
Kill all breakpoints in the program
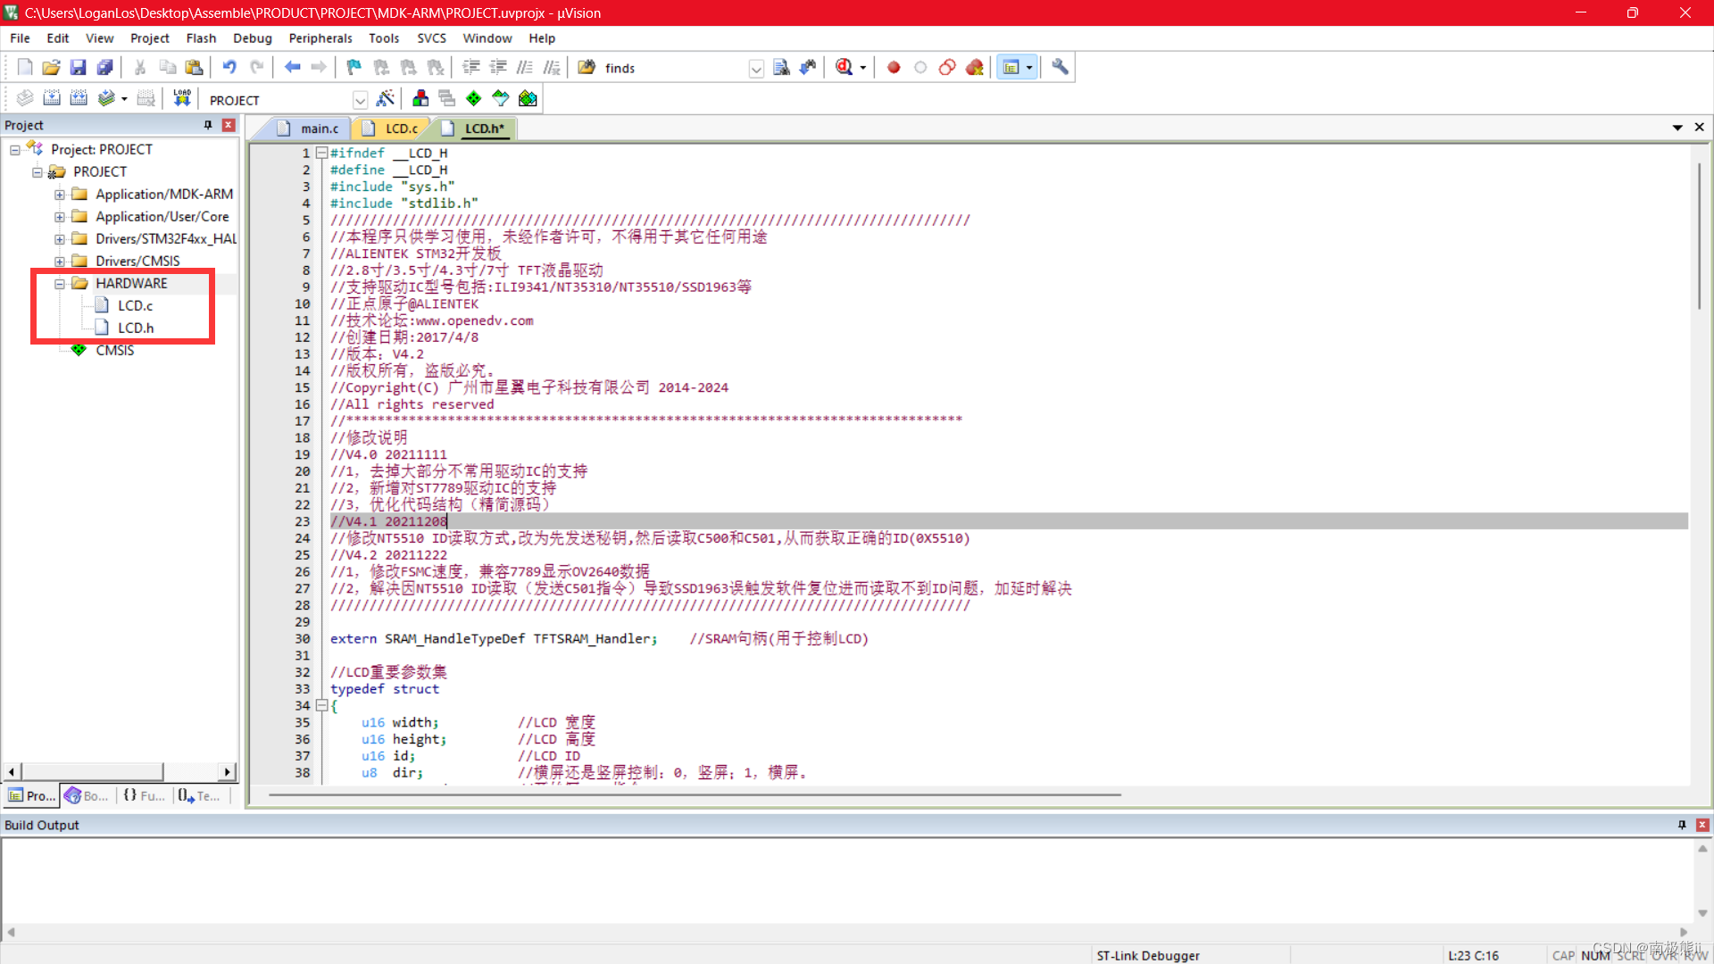[x=974, y=67]
